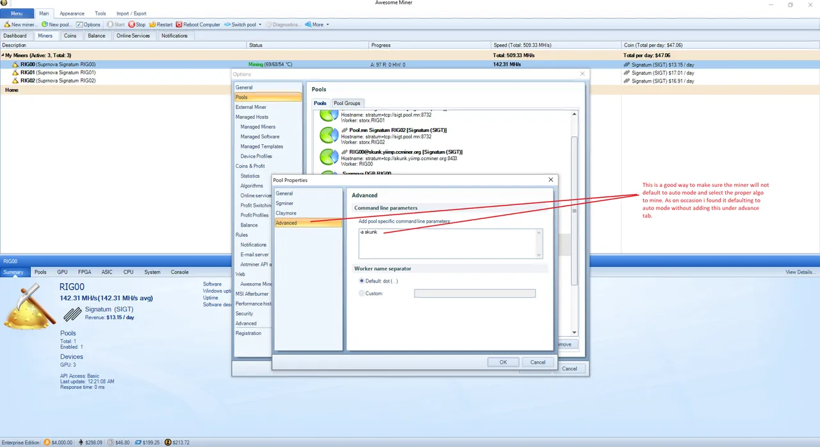
Task: Click the RIG01 miner pickaxe icon in list
Action: pyautogui.click(x=15, y=72)
